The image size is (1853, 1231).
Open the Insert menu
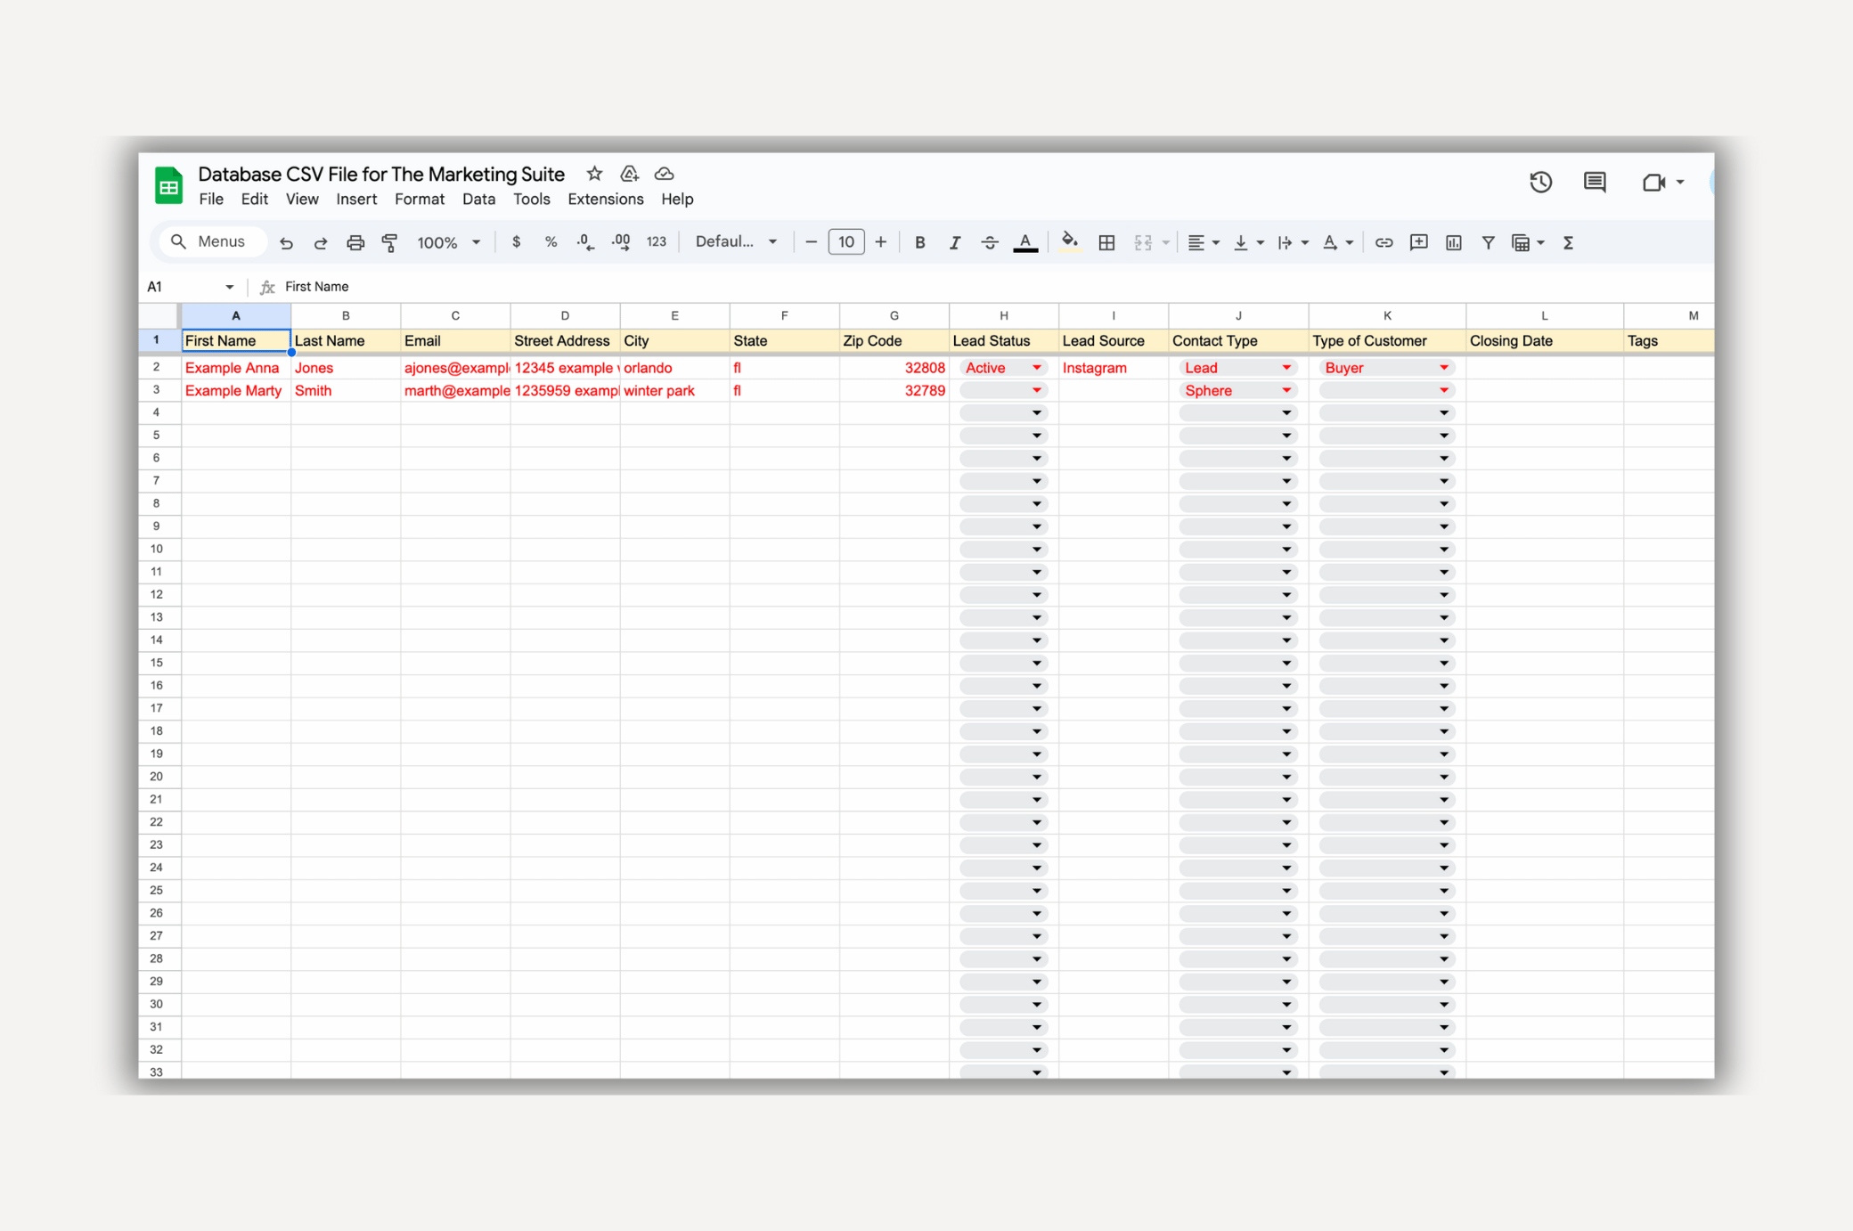(x=356, y=200)
